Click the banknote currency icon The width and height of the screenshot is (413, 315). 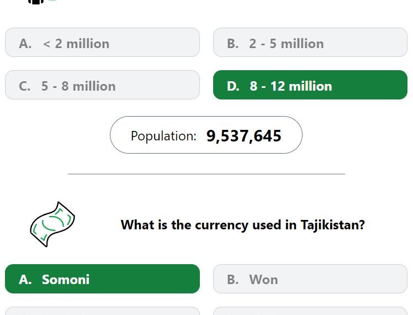[x=52, y=224]
